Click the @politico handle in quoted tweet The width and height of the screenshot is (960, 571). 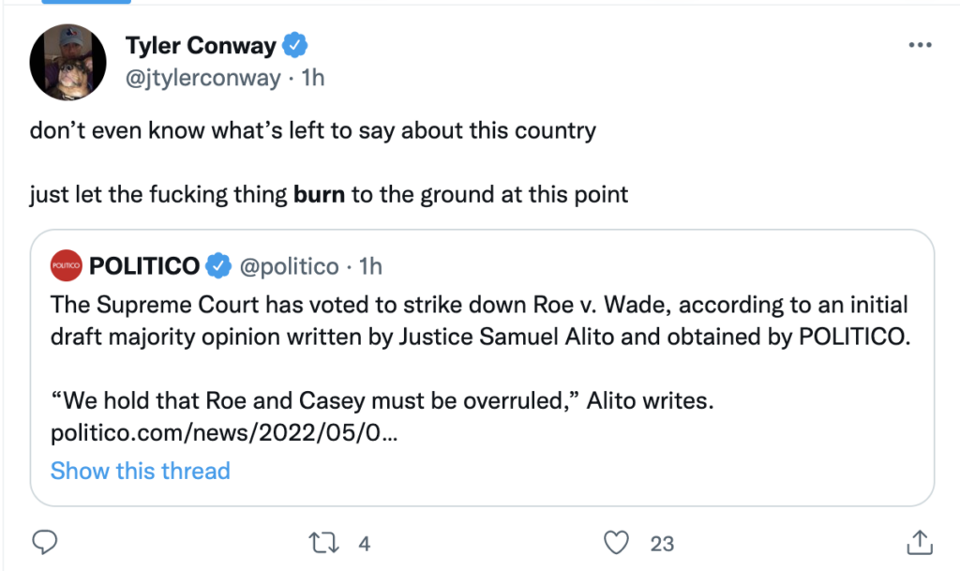click(289, 267)
